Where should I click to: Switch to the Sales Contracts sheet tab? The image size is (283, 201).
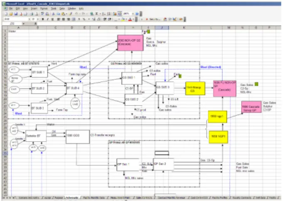144,198
